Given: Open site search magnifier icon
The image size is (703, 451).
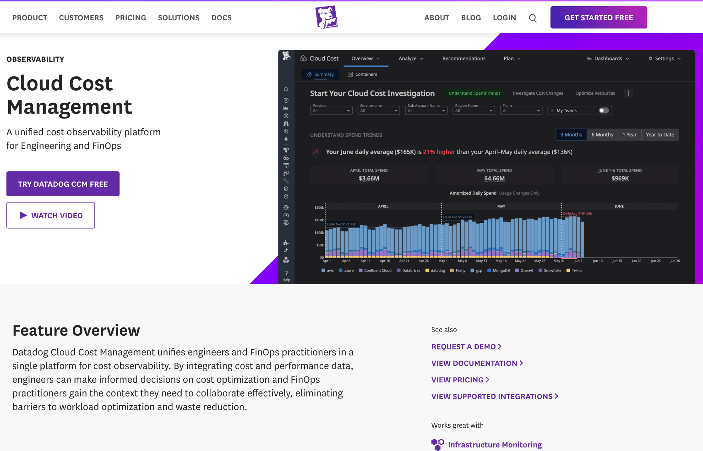Looking at the screenshot, I should click(x=532, y=18).
